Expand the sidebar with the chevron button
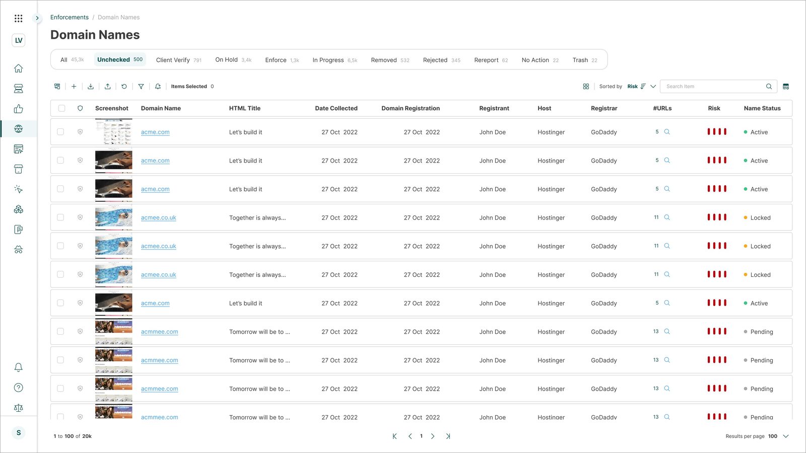806x453 pixels. (37, 18)
